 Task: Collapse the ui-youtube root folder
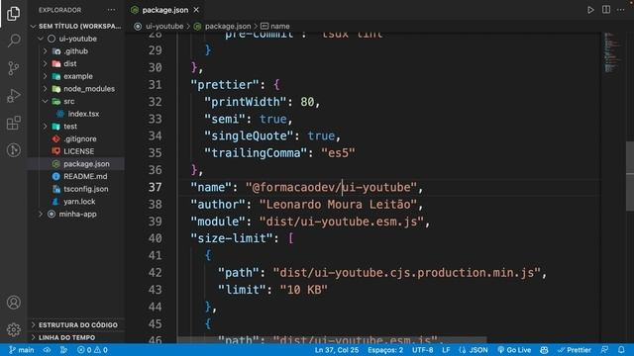(x=41, y=39)
